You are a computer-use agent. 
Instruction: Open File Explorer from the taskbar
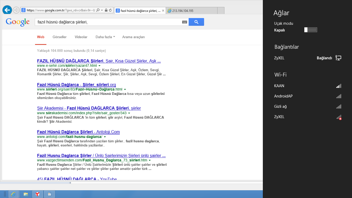26,194
